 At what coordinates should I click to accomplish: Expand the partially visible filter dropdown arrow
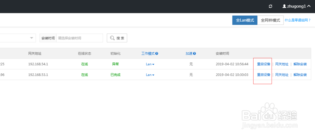(x=31, y=38)
